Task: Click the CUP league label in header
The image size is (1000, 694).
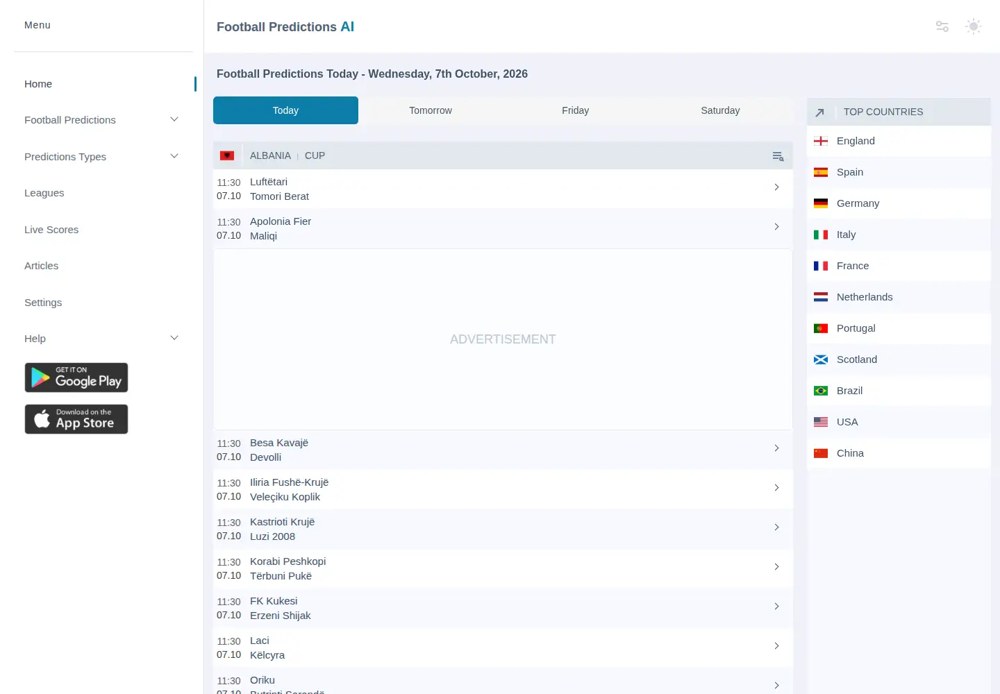Action: click(315, 155)
